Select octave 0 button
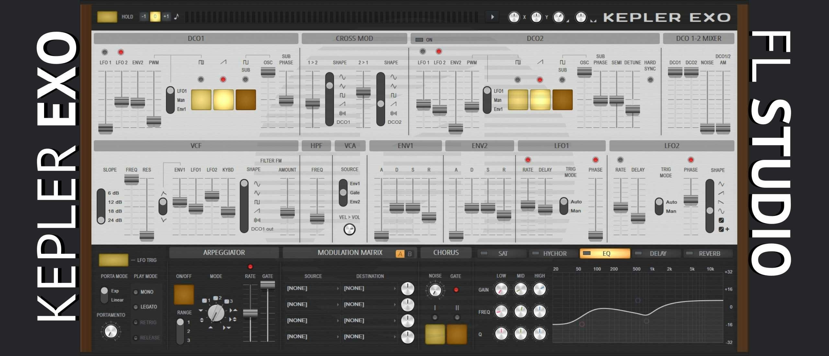 (155, 17)
